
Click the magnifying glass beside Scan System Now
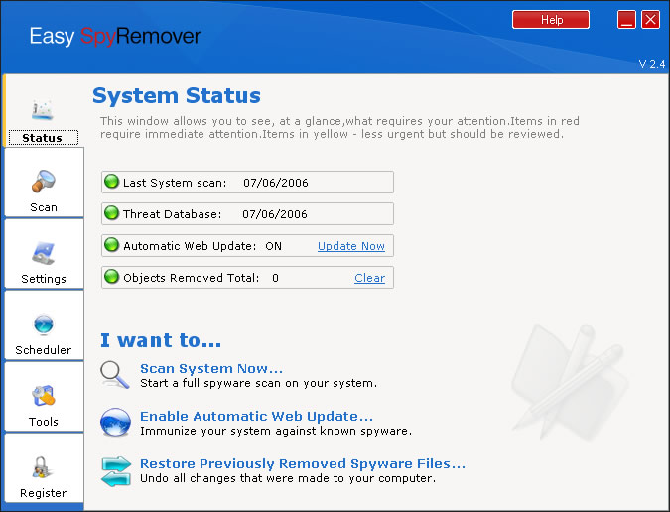tap(114, 375)
